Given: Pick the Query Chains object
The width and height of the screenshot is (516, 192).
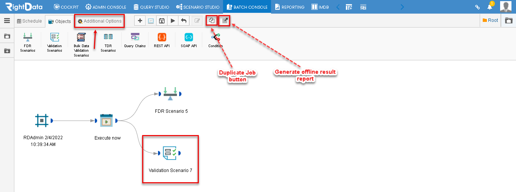Looking at the screenshot, I should click(x=135, y=37).
